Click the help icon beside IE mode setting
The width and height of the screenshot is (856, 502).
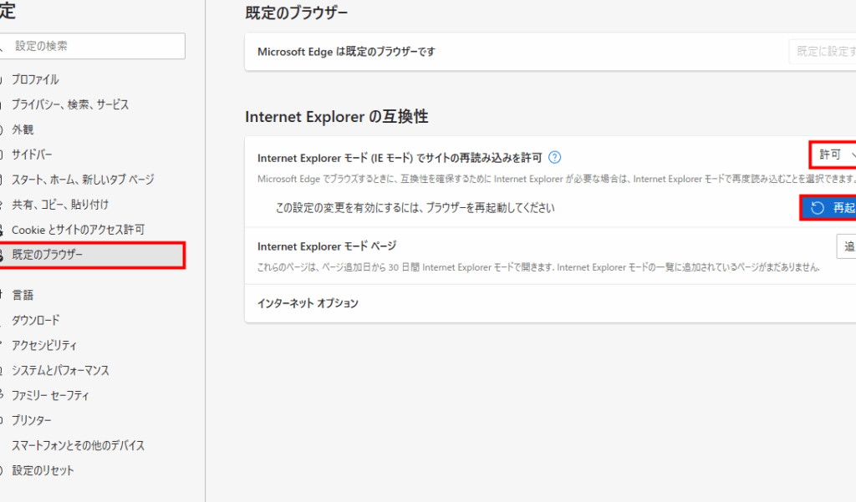pyautogui.click(x=554, y=157)
